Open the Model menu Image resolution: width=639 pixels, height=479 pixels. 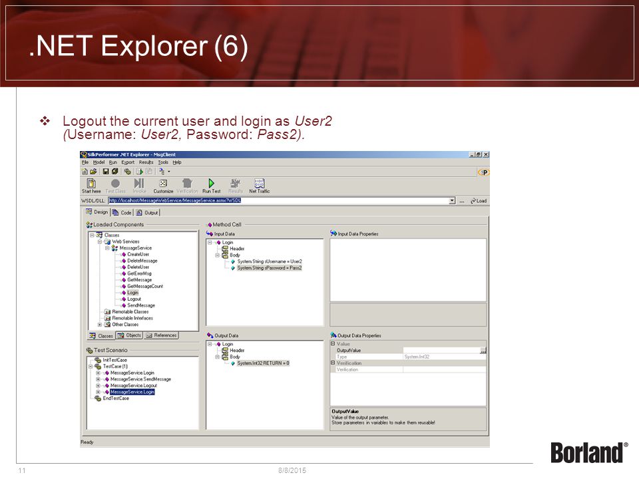coord(99,162)
